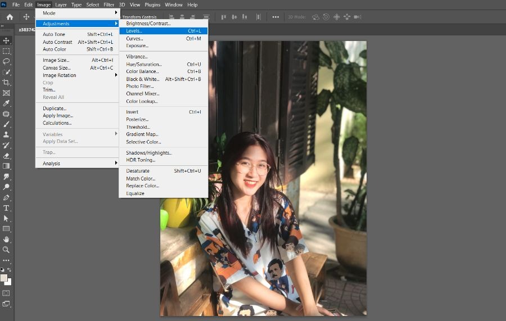Screen dimensions: 506x321
Task: Open the align and distribute more options ellipsis
Action: pos(275,17)
